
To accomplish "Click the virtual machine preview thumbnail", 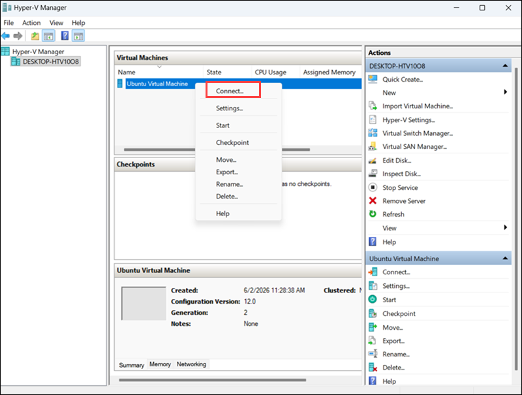I will 144,304.
